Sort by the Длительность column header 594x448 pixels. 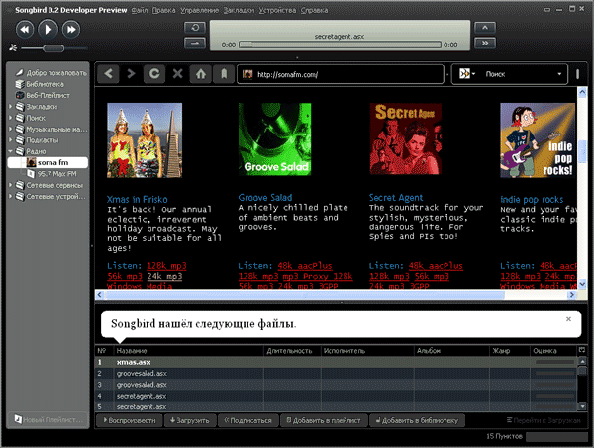(292, 351)
